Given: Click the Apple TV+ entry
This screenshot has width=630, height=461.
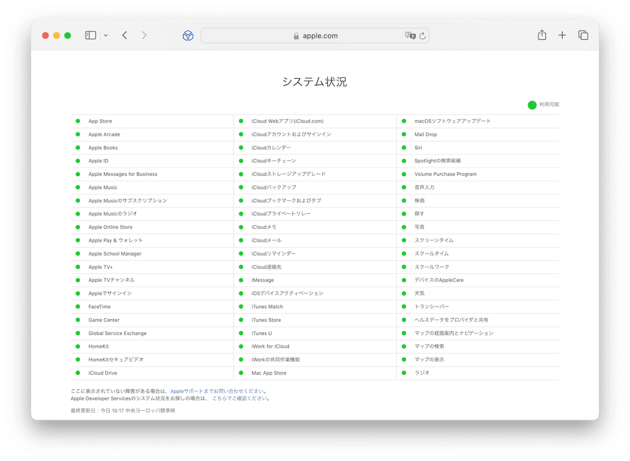Looking at the screenshot, I should point(101,267).
